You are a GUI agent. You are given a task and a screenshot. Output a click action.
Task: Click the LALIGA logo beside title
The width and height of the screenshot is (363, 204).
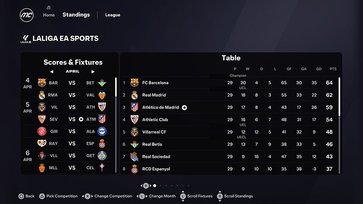(25, 39)
